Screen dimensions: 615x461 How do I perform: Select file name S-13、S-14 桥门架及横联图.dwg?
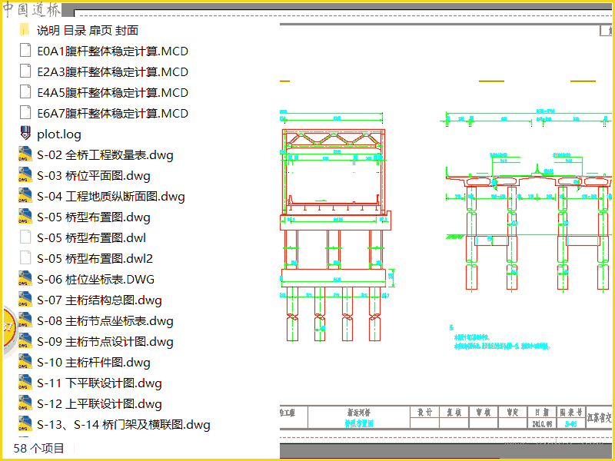point(124,425)
